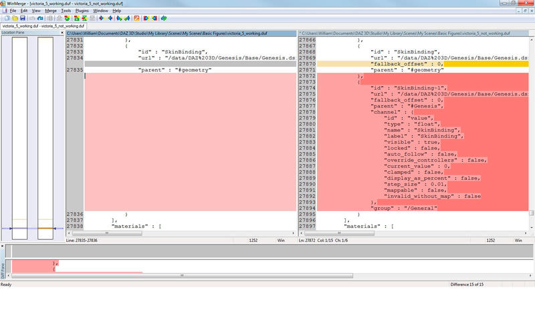Click the right pane vertical scrollbar thumb

tap(532, 213)
